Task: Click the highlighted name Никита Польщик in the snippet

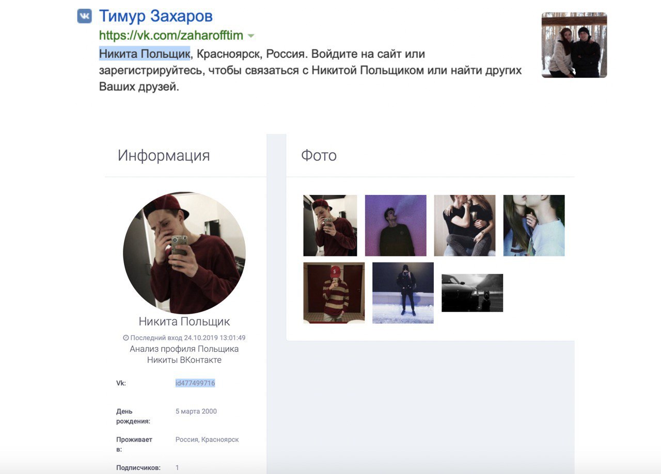Action: click(x=145, y=53)
